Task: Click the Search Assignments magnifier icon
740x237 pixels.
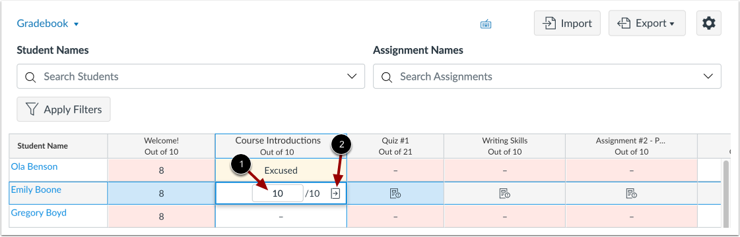Action: pos(387,76)
